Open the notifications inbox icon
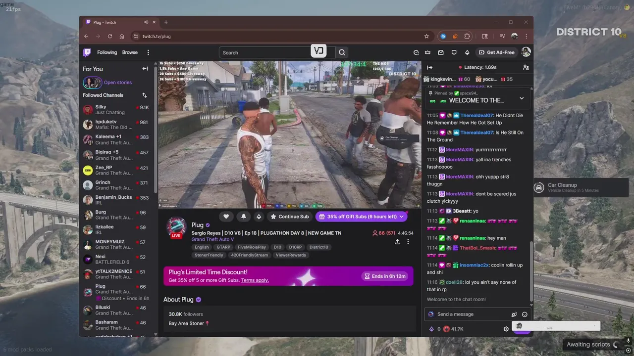The height and width of the screenshot is (356, 634). pos(441,52)
